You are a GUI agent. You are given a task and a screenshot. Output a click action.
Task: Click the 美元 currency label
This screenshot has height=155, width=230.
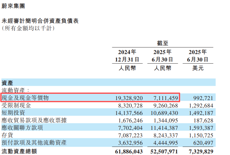click(x=198, y=68)
